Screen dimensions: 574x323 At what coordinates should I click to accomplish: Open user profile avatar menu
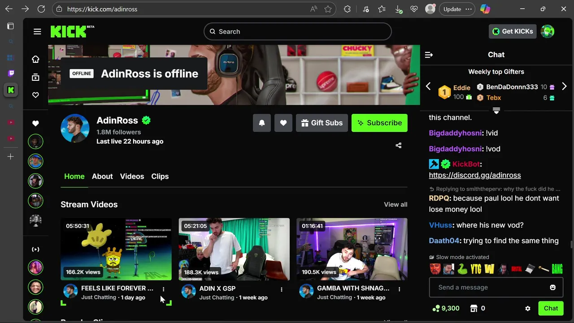pyautogui.click(x=548, y=31)
